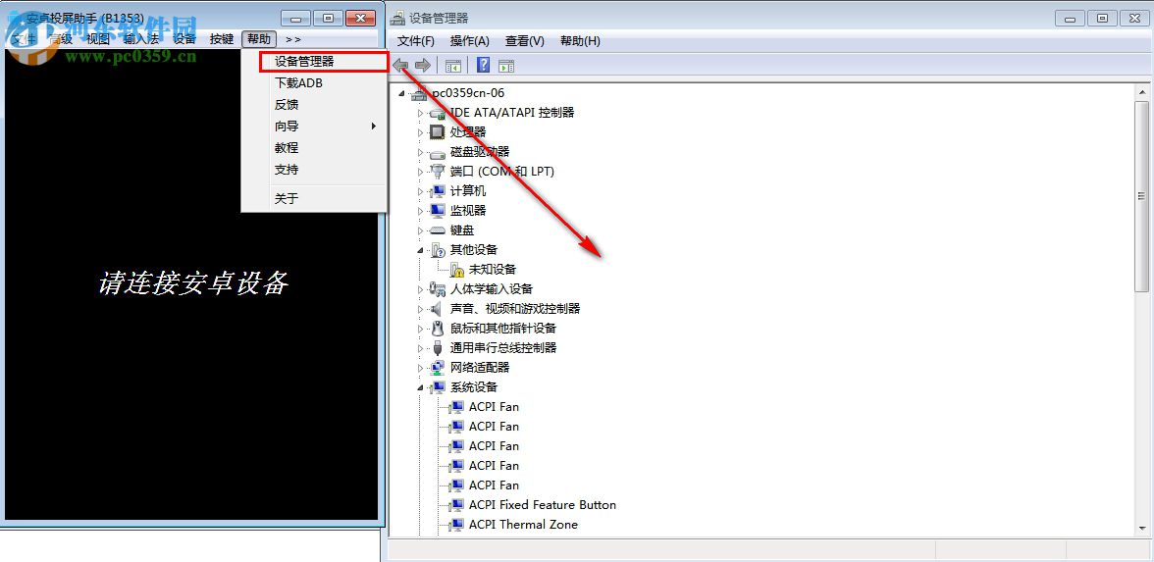
Task: Choose 设备管理器 from the 帮助 dropdown
Action: pos(323,62)
